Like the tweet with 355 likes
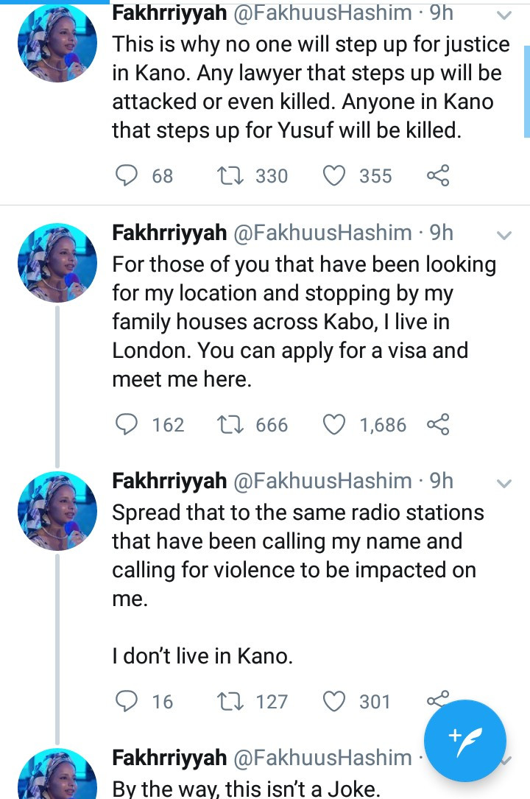This screenshot has width=530, height=799. tap(335, 176)
